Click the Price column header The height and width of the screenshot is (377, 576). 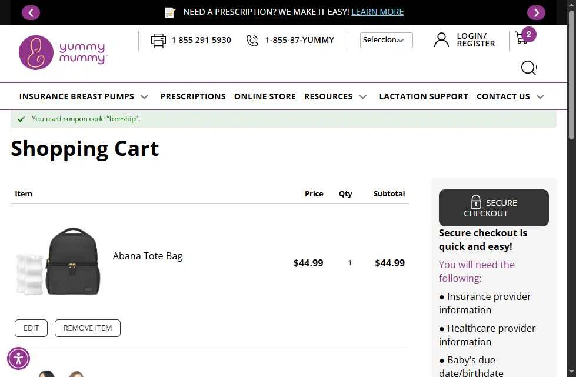coord(314,194)
